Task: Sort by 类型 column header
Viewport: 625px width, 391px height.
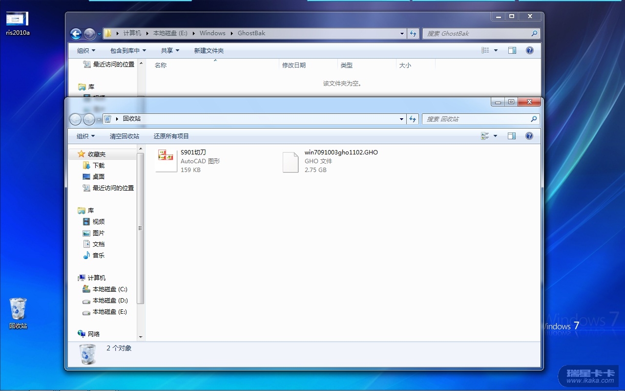Action: point(367,65)
